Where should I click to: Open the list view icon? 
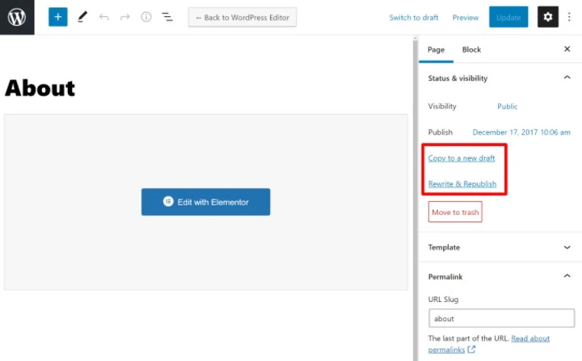click(x=167, y=17)
